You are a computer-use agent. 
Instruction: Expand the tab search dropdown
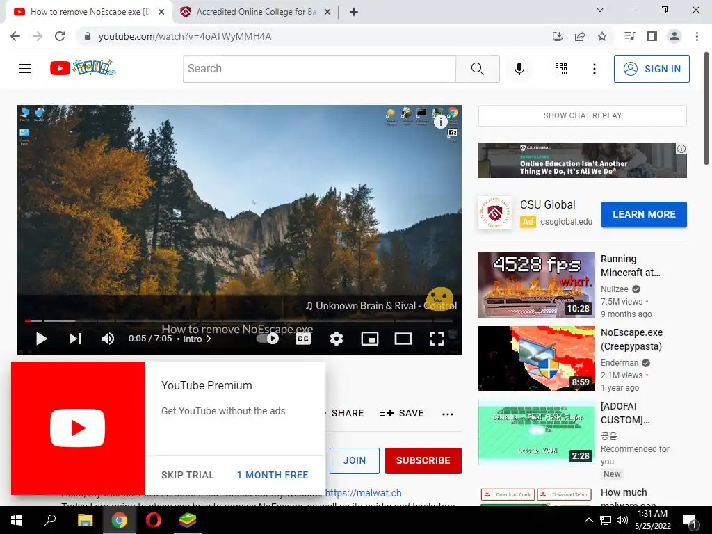(x=600, y=10)
